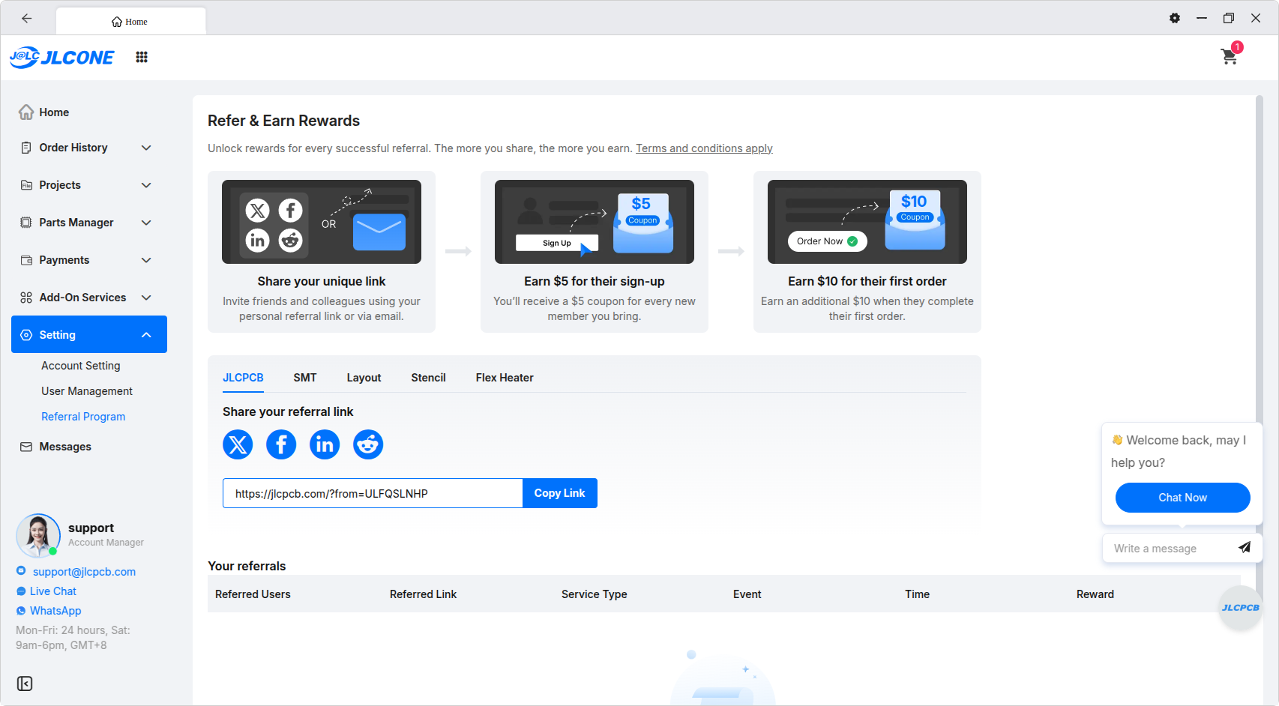Open Account Setting submenu item

coord(81,366)
